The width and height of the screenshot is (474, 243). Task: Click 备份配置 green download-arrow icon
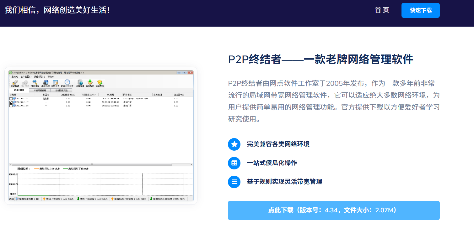(x=90, y=82)
